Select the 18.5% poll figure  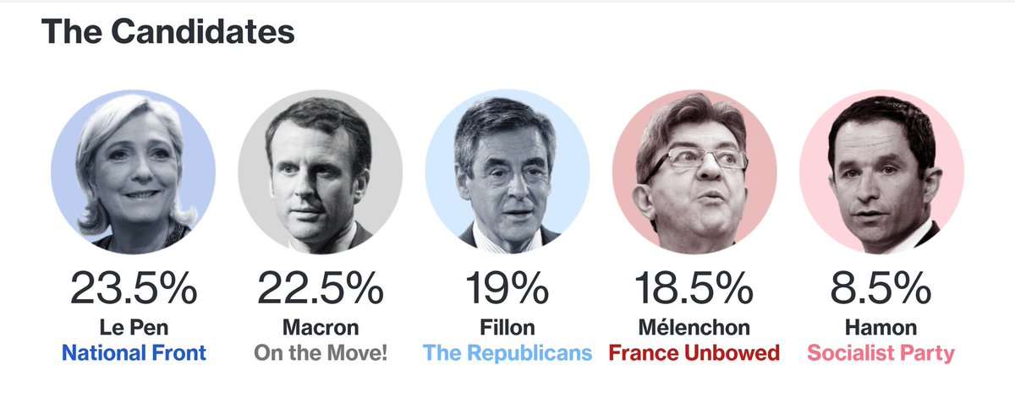[x=694, y=290]
